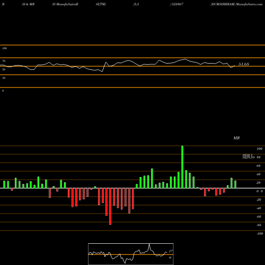Click the RSI axis label 50
The image size is (265, 265).
tap(4, 69)
